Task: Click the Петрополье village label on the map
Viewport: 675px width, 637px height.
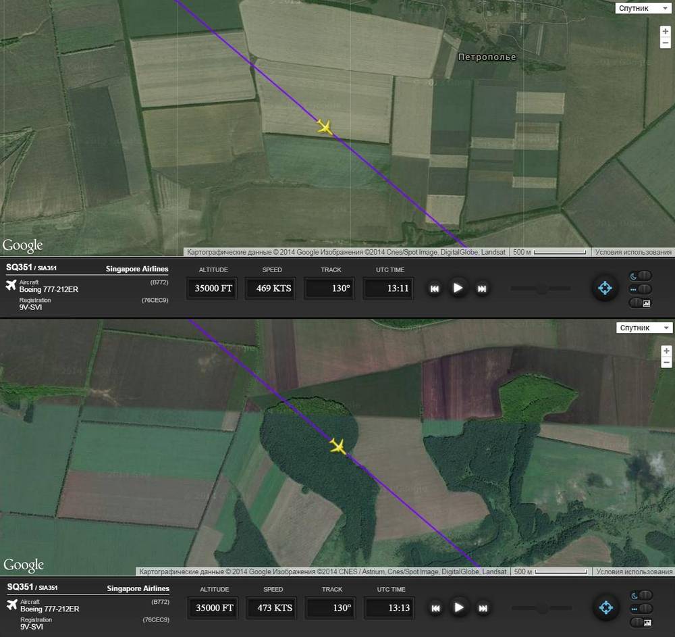Action: click(487, 57)
